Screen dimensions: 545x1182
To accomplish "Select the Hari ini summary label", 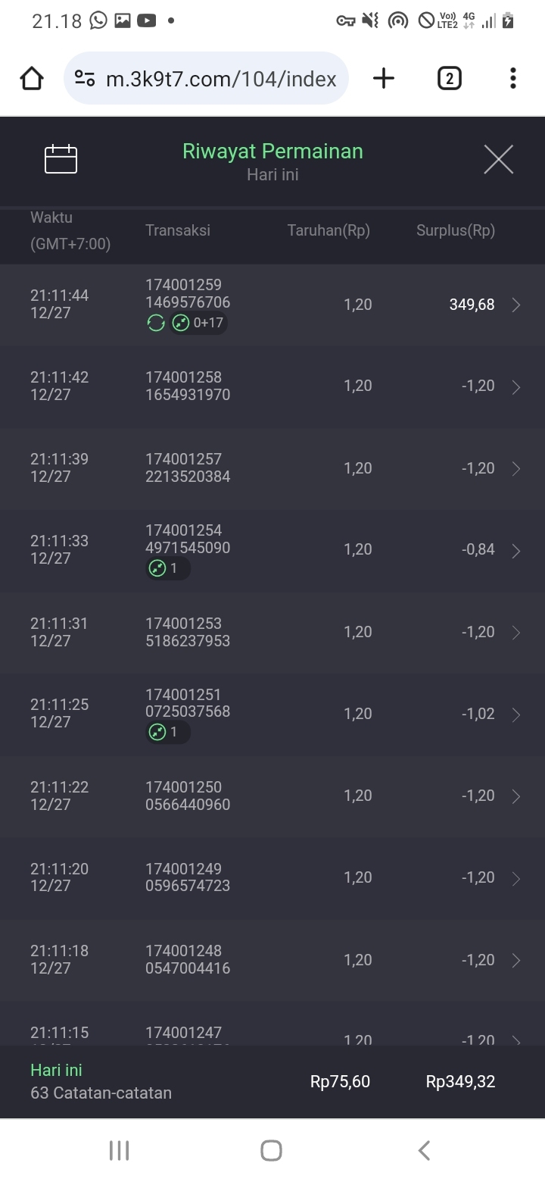I will coord(56,1070).
